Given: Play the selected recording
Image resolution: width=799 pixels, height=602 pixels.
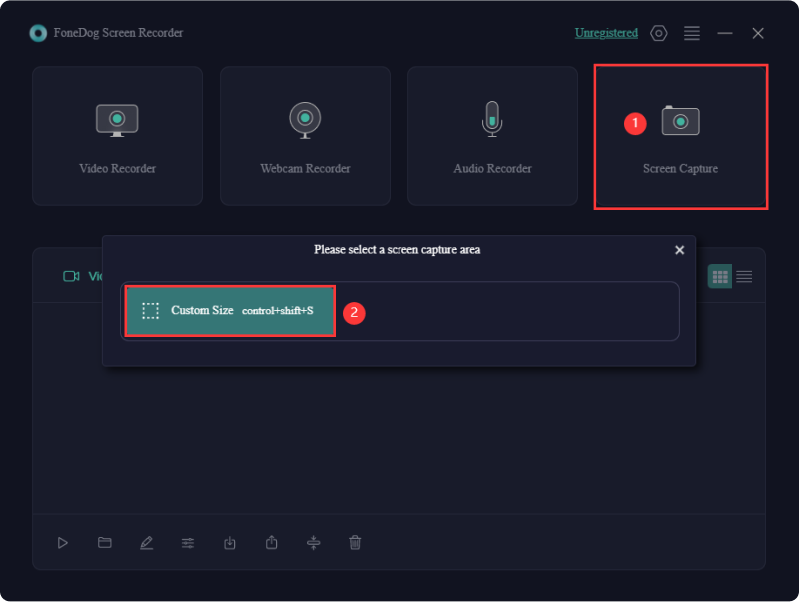Looking at the screenshot, I should point(62,543).
